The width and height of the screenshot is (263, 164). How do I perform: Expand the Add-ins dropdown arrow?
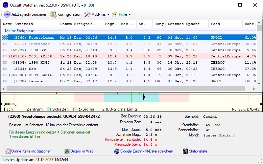108,15
